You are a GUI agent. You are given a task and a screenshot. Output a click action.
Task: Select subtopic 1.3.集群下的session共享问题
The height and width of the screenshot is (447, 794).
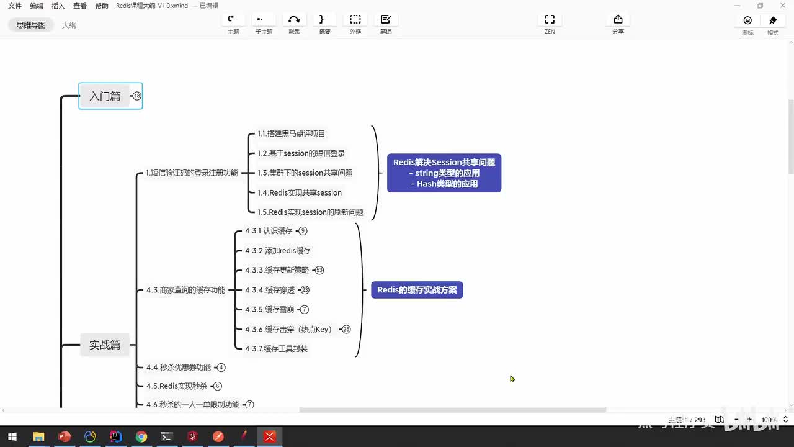coord(305,173)
